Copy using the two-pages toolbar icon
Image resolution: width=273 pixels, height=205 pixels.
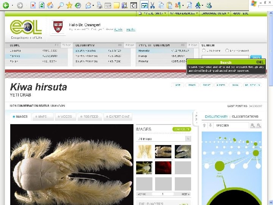[161, 5]
